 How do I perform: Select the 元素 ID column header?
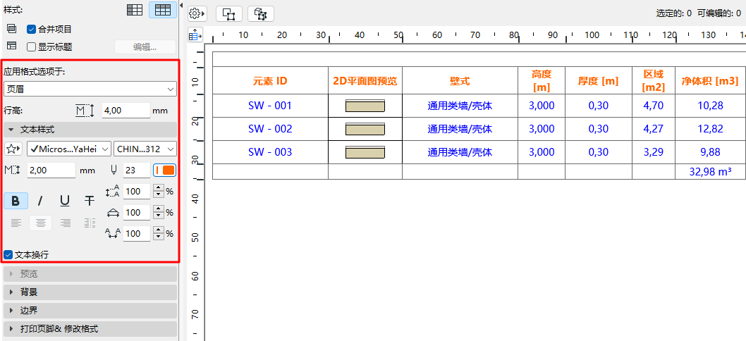tap(270, 81)
